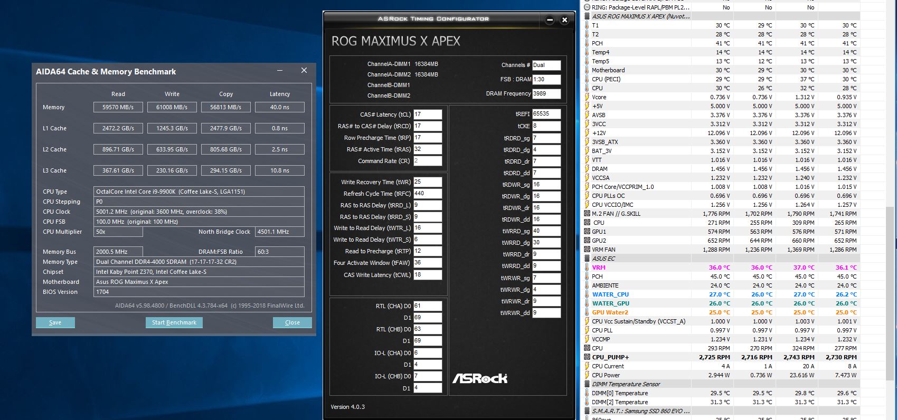
Task: Close the ASRock Timing Configurator window
Action: click(x=564, y=20)
